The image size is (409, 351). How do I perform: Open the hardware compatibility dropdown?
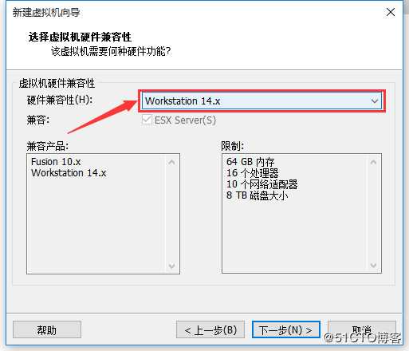tap(262, 101)
